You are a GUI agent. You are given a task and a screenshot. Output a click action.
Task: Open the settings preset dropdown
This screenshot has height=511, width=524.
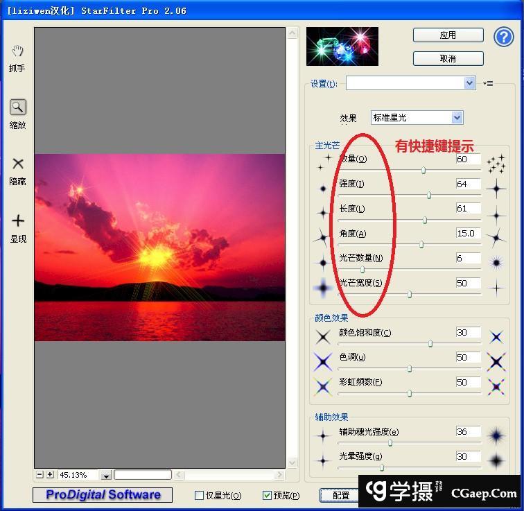click(x=469, y=83)
